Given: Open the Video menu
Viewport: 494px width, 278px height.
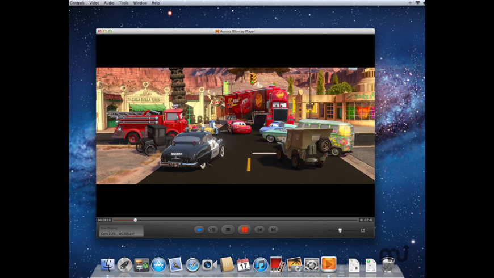Looking at the screenshot, I should click(94, 3).
